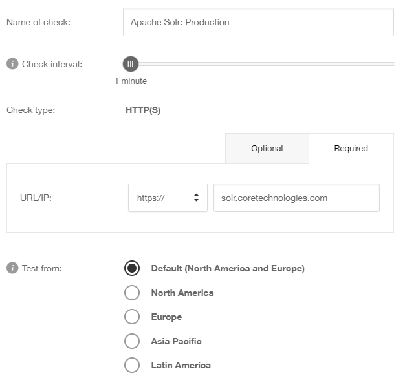
Task: Select the Latin America radio button
Action: point(132,365)
